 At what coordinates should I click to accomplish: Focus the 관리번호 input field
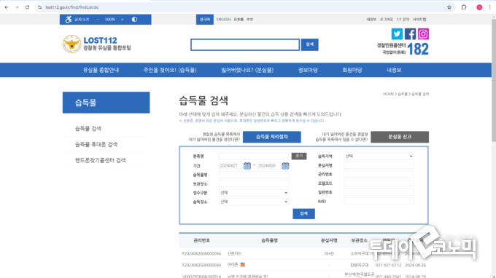coord(379,174)
